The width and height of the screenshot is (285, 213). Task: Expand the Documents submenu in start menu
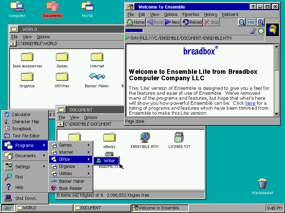coord(25,155)
